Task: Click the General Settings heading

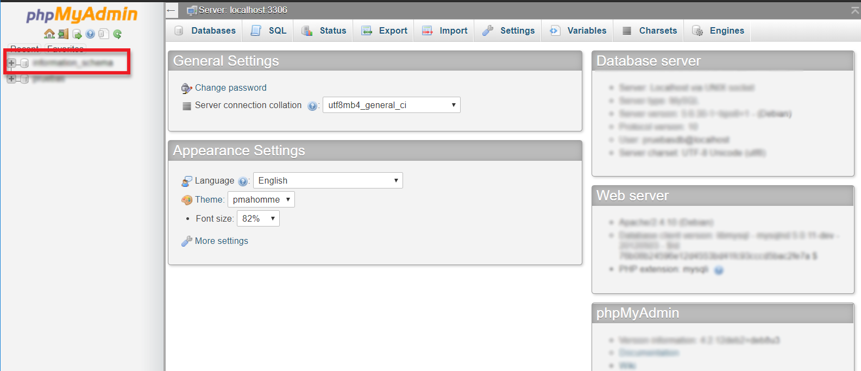Action: (x=226, y=61)
